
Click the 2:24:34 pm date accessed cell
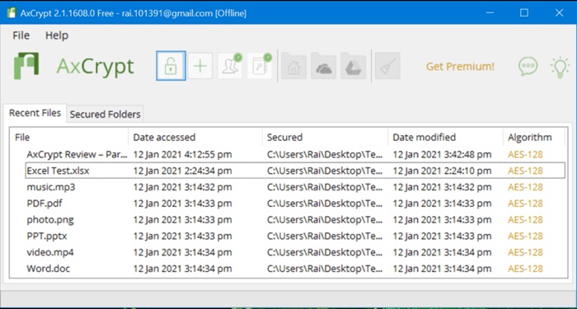pos(182,171)
